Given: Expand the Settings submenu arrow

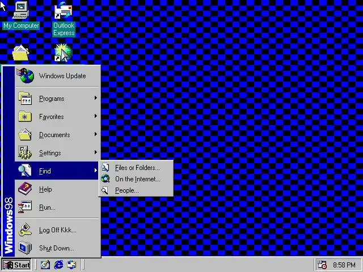Looking at the screenshot, I should pyautogui.click(x=96, y=152).
